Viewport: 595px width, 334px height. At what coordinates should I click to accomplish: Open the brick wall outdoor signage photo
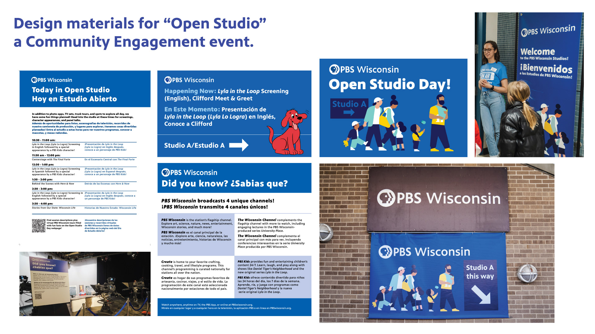point(437,243)
